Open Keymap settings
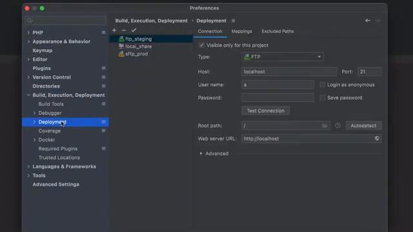 coord(43,50)
